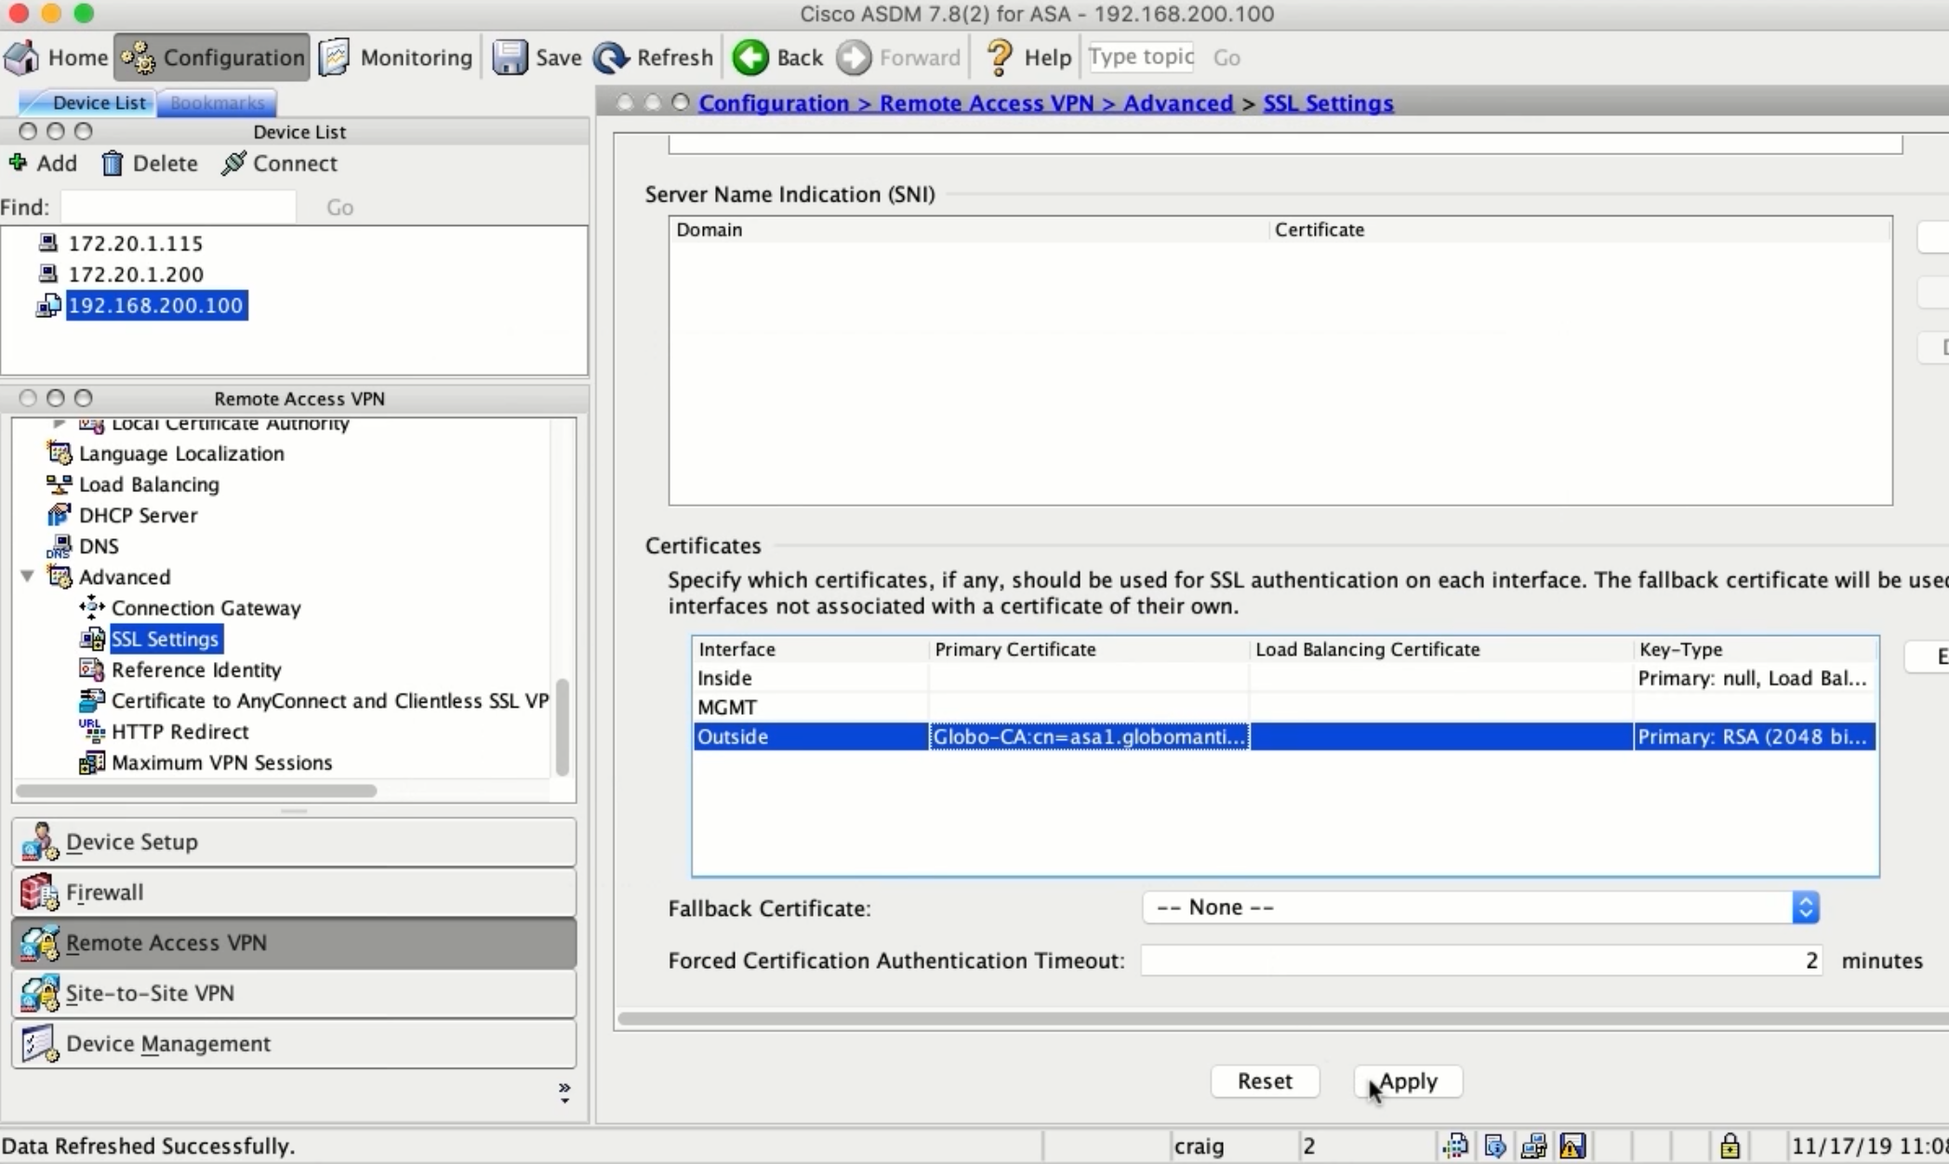Click the document info icon in the status bar
This screenshot has width=1949, height=1164.
pyautogui.click(x=1495, y=1145)
